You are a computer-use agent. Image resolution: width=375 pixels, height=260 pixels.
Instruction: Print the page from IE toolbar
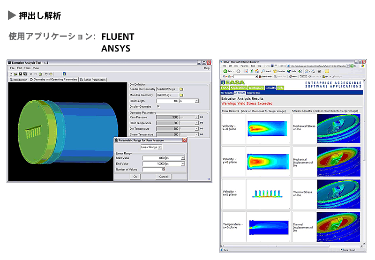pos(313,71)
